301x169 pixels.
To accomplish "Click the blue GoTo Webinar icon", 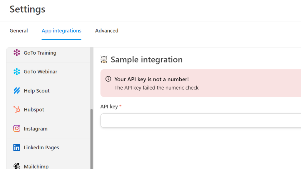I will pos(17,72).
